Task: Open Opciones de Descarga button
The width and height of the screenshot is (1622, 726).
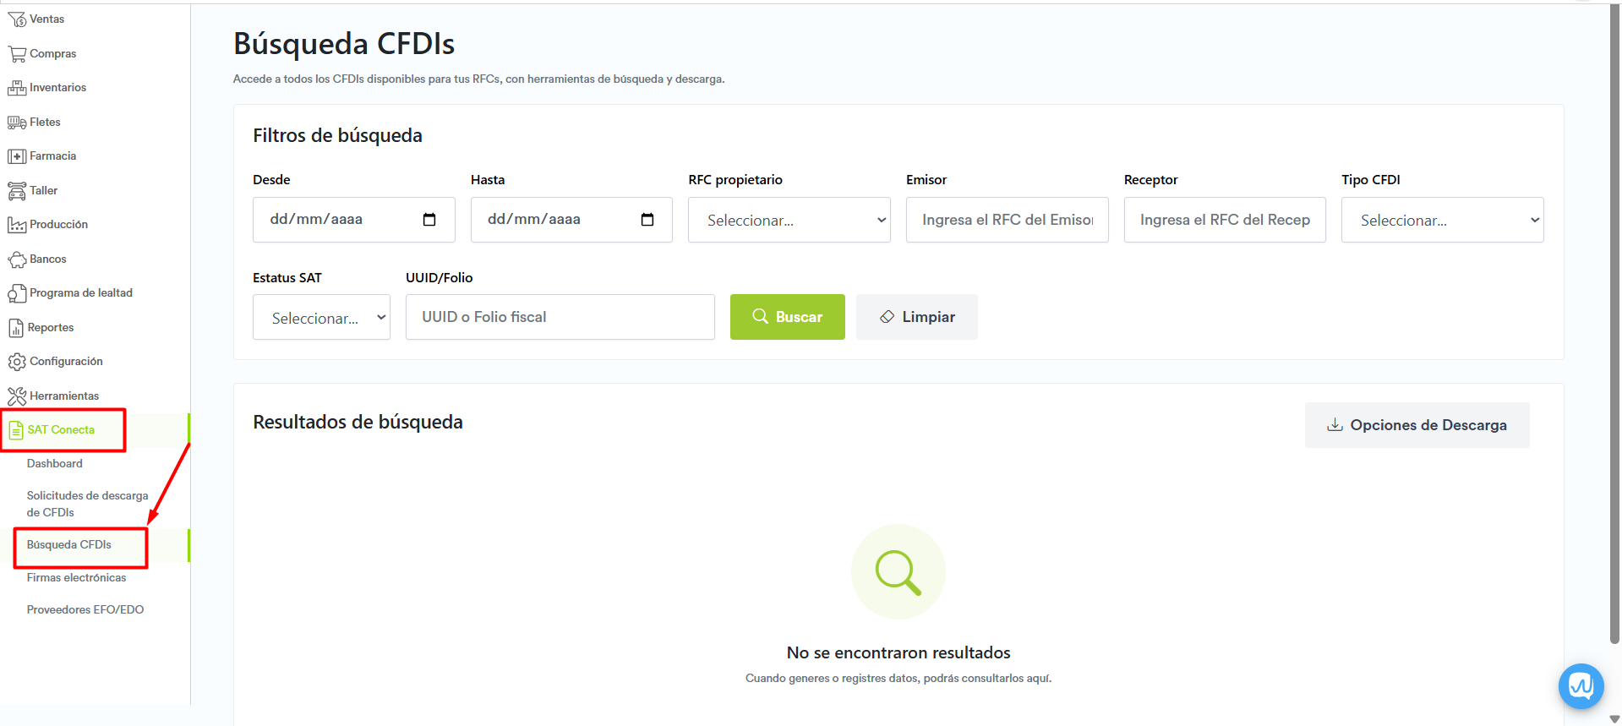Action: [1417, 425]
